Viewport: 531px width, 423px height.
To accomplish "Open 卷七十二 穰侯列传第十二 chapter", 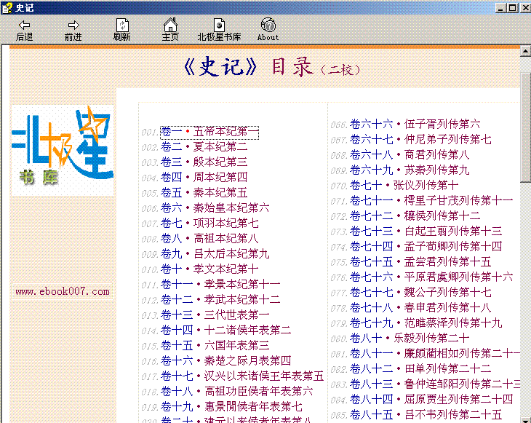I will pos(415,216).
